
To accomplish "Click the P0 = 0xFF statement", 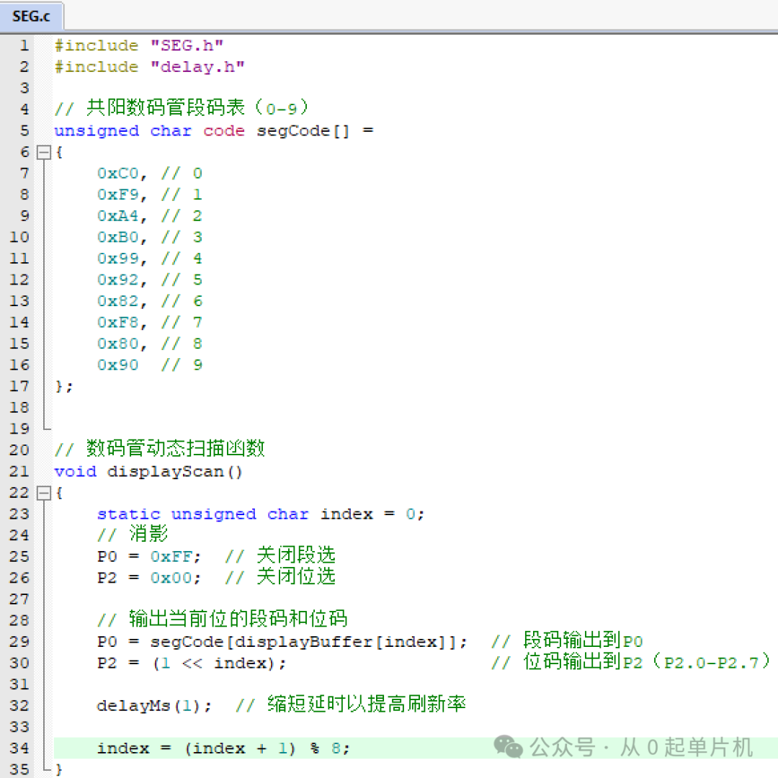I will (149, 557).
